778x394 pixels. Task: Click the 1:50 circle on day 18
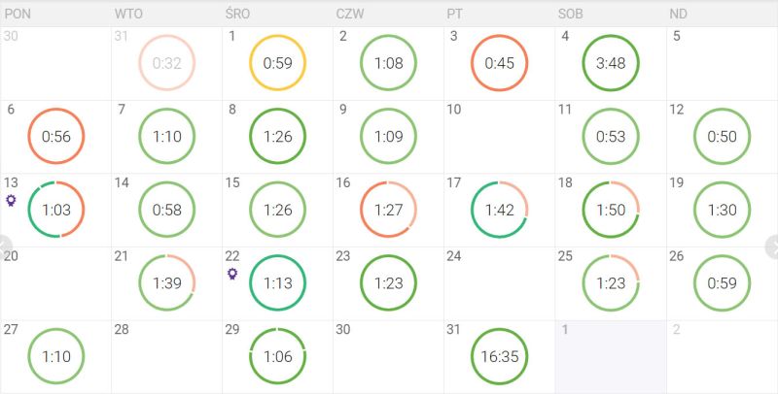611,210
